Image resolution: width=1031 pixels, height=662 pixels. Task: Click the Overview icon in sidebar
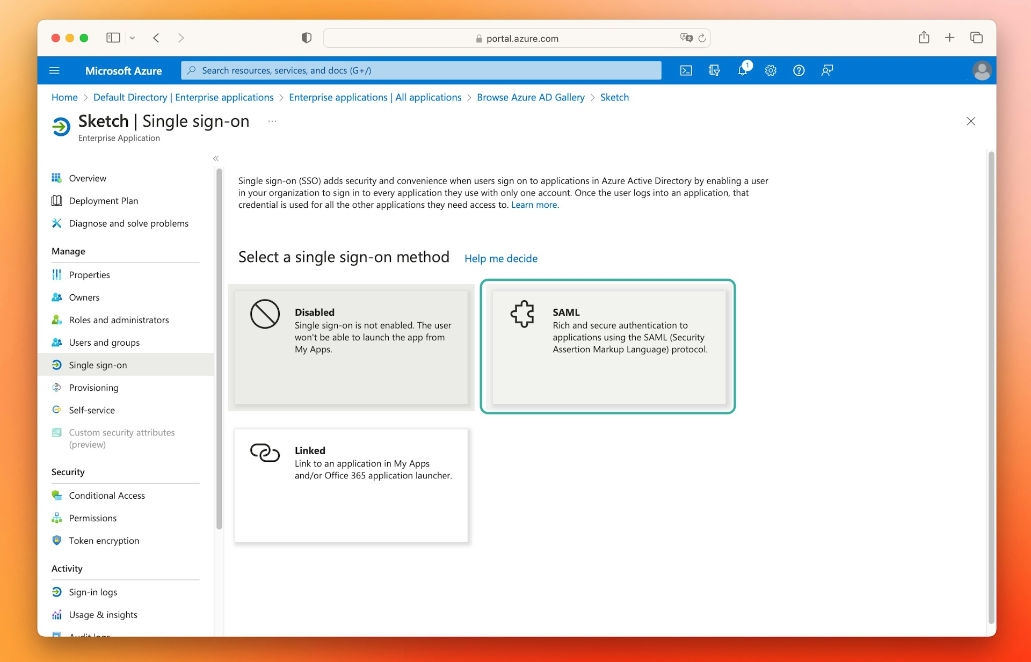[56, 178]
